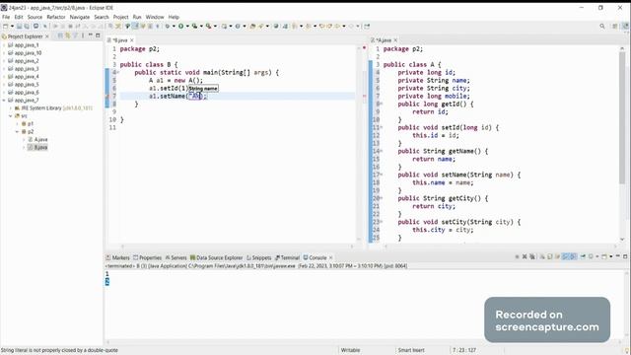Toggle Show Console When Standard Out Changes

pos(565,256)
